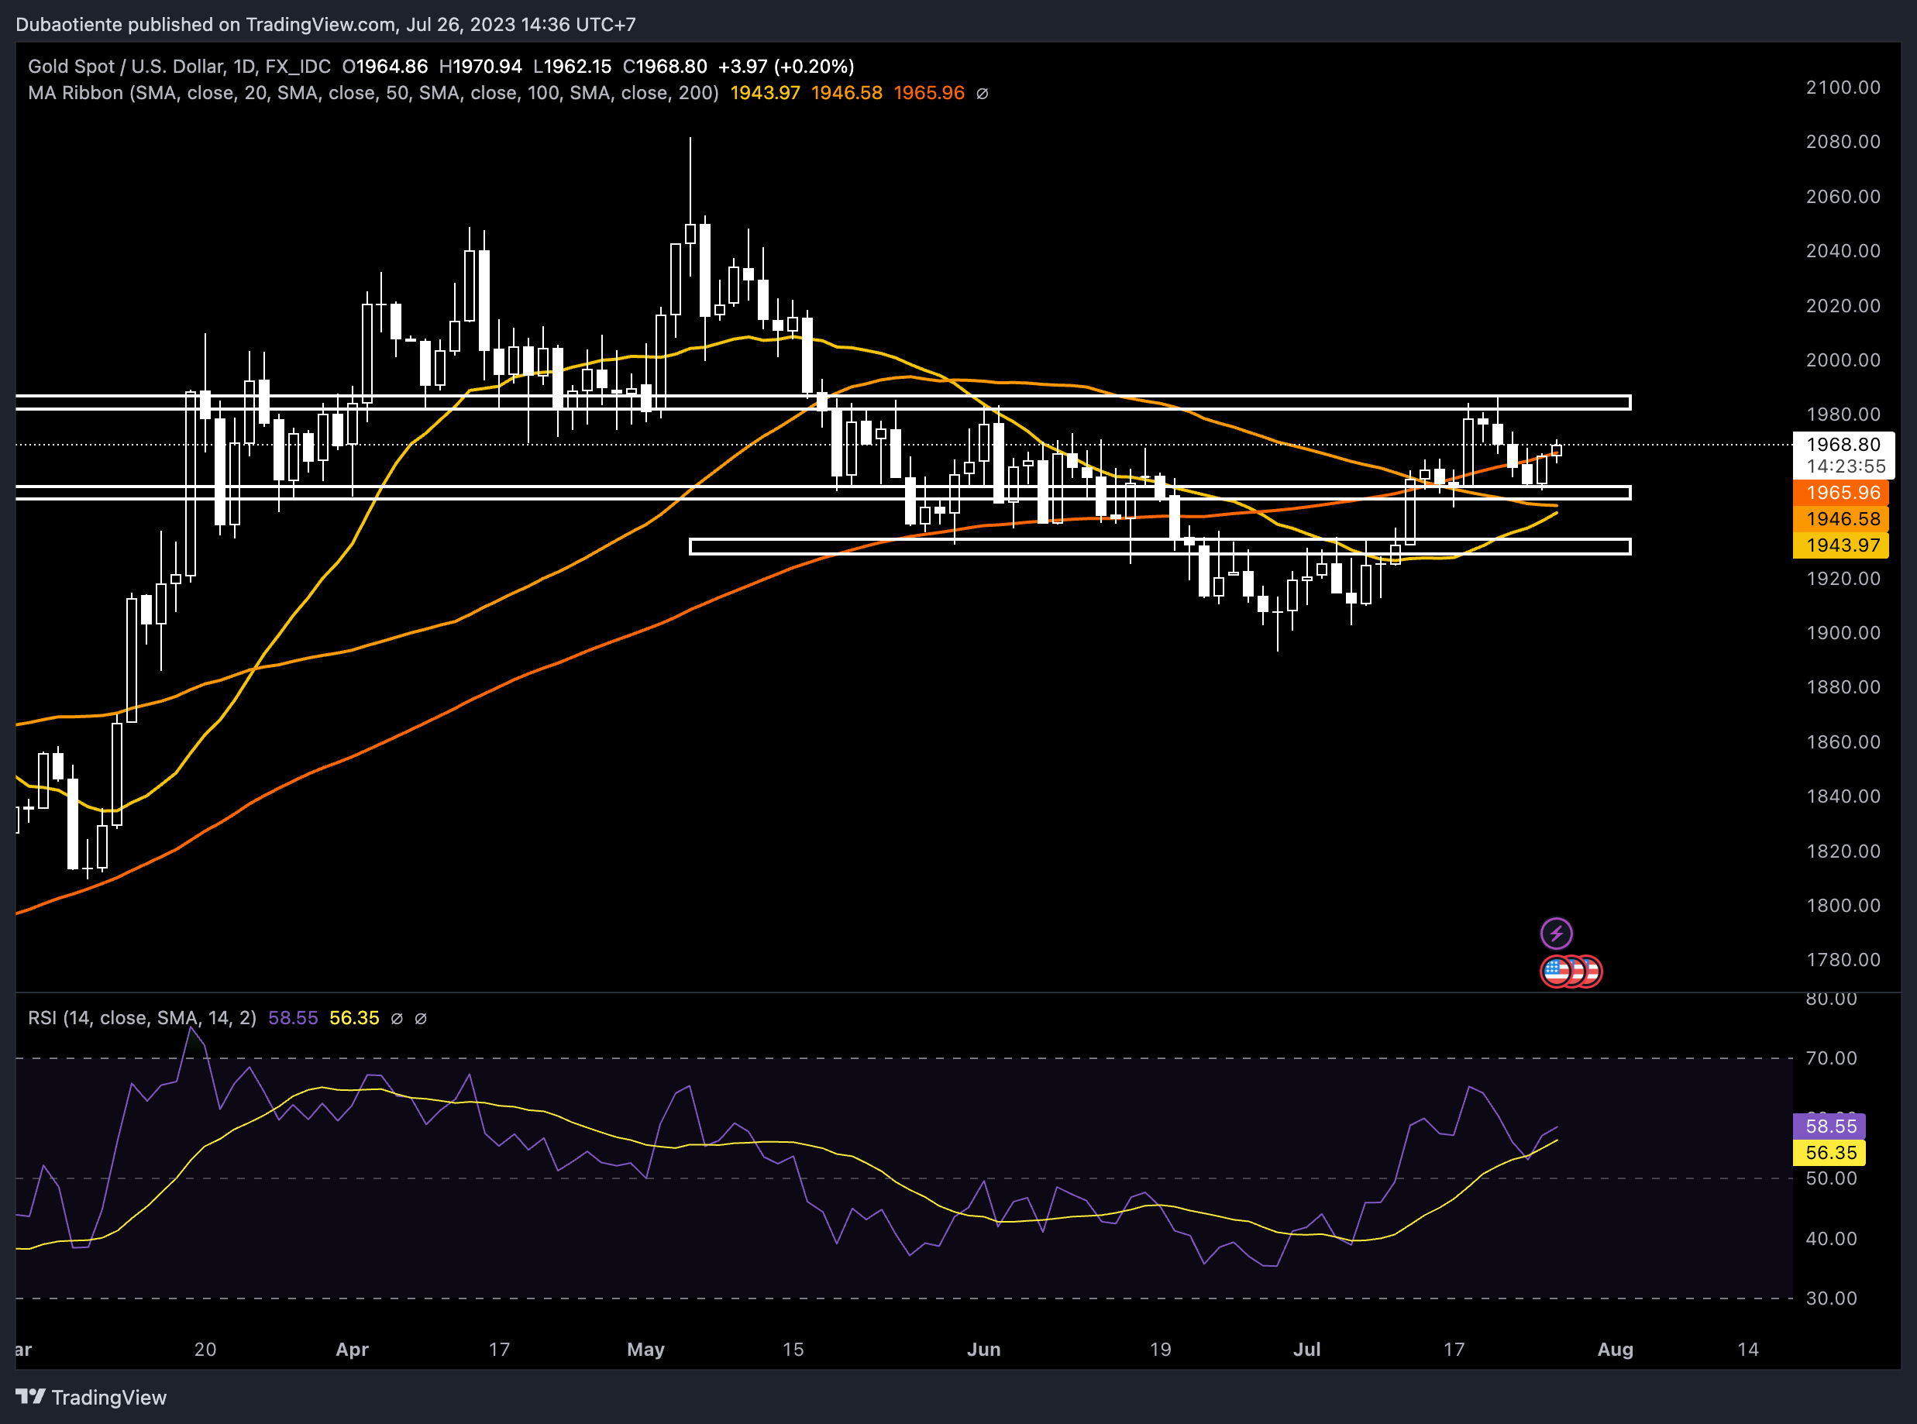Image resolution: width=1917 pixels, height=1424 pixels.
Task: Click the 58.55 value in RSI legend
Action: [293, 1018]
